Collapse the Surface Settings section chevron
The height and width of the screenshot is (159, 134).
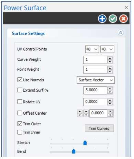tap(121, 33)
